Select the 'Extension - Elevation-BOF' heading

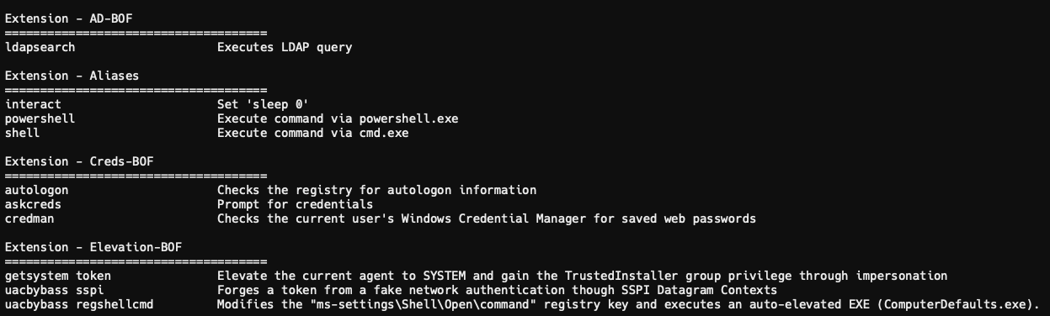coord(93,247)
